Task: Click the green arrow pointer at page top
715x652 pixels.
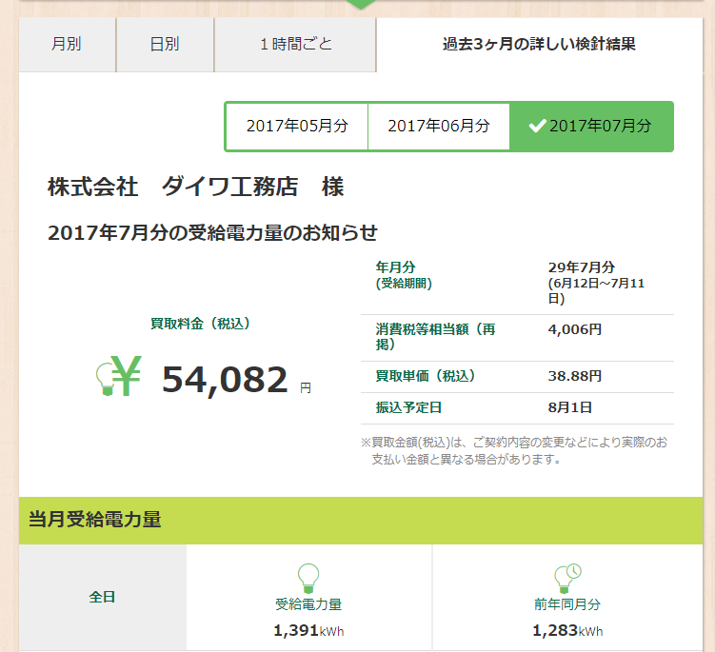Action: coord(361,4)
